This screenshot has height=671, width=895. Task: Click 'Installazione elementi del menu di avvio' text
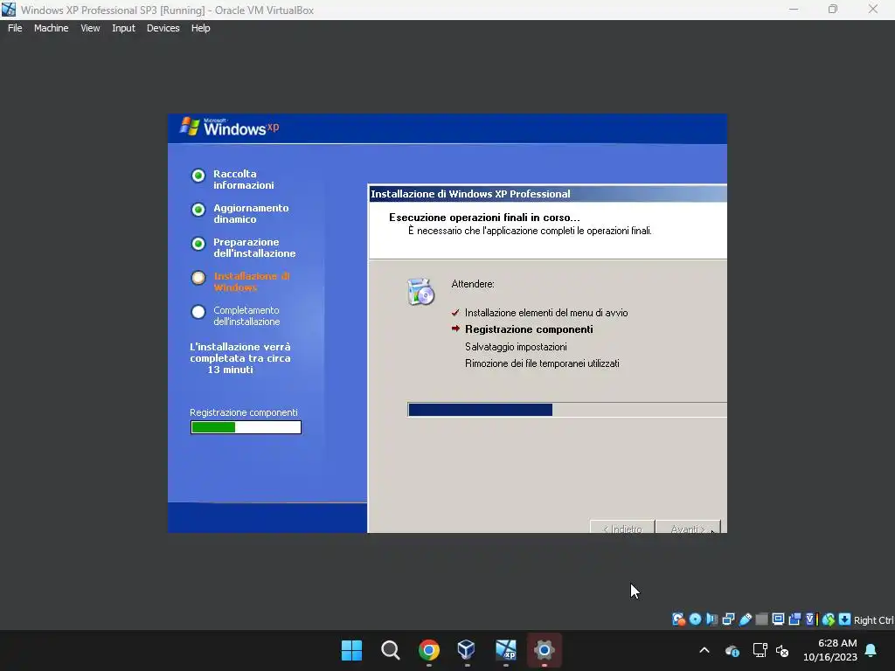[546, 313]
